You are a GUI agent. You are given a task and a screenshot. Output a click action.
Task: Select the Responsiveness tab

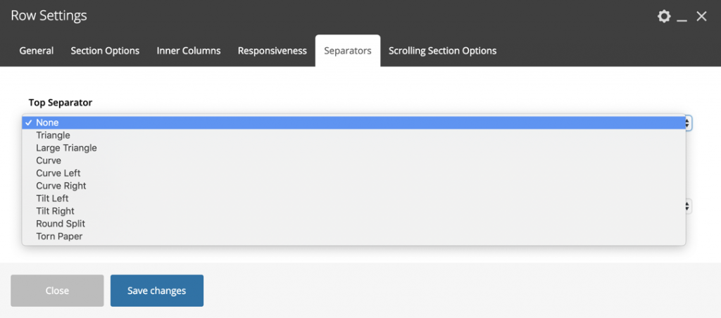[x=272, y=51]
